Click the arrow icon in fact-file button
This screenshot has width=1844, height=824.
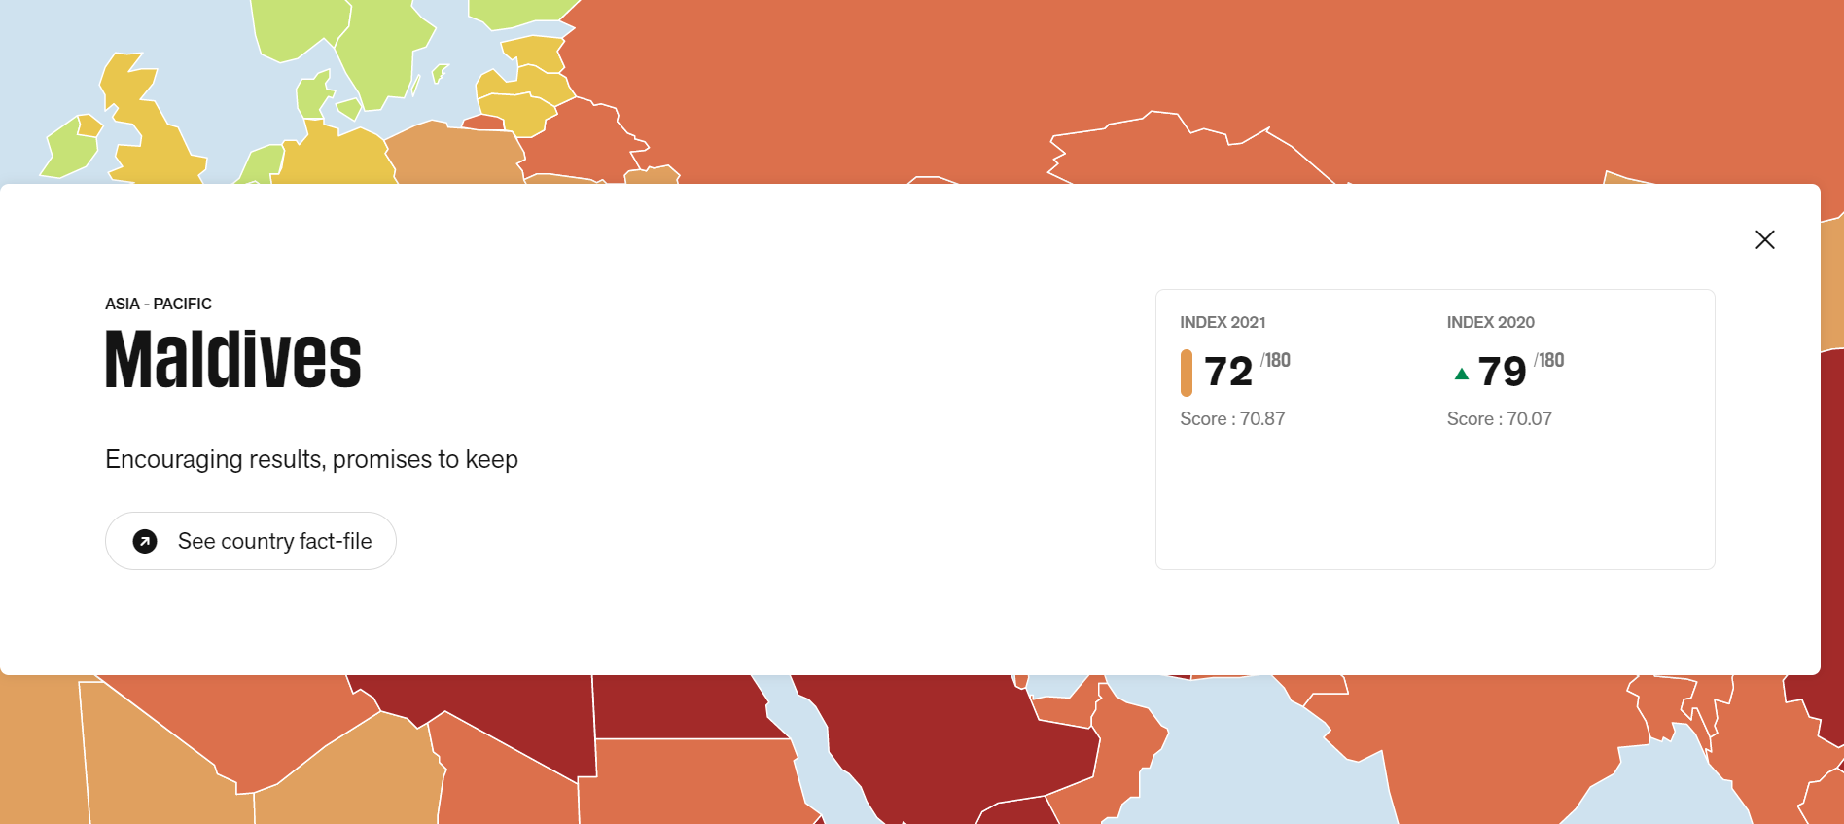coord(145,541)
